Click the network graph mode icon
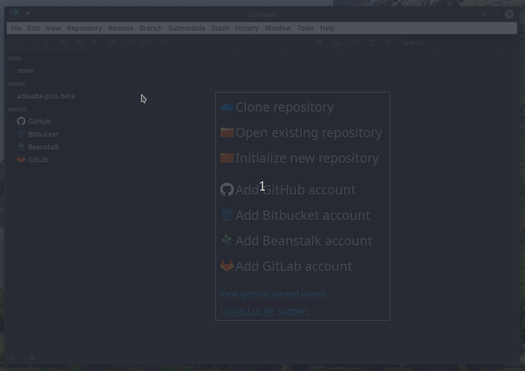 (x=355, y=42)
